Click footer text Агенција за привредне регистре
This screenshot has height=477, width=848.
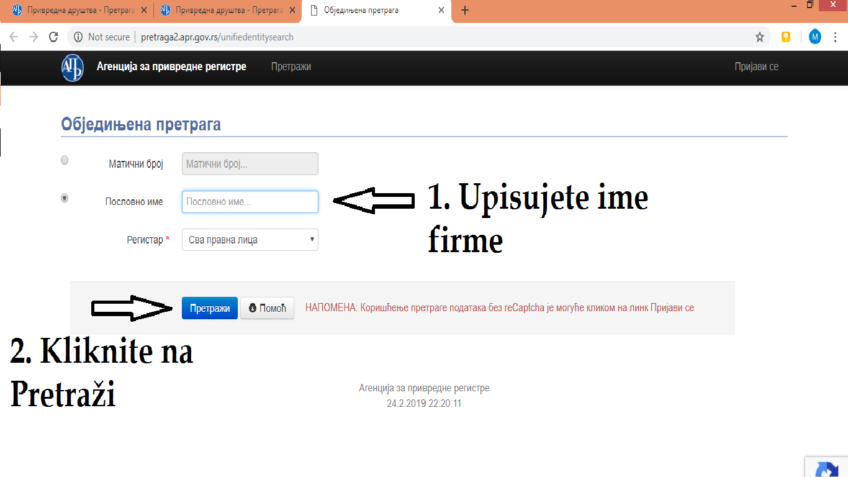click(x=424, y=388)
